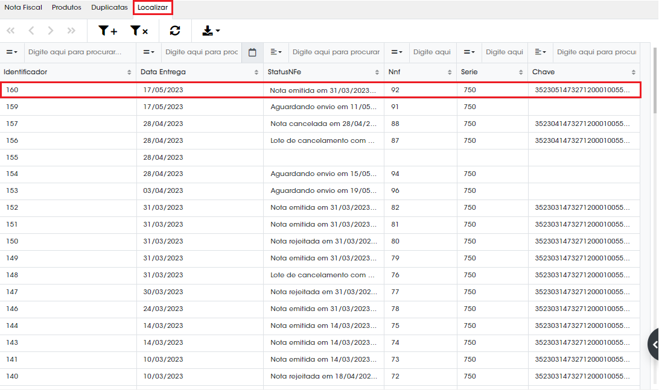Click the status 'Aguardando envio em 15/05...'
The image size is (659, 390).
(323, 174)
